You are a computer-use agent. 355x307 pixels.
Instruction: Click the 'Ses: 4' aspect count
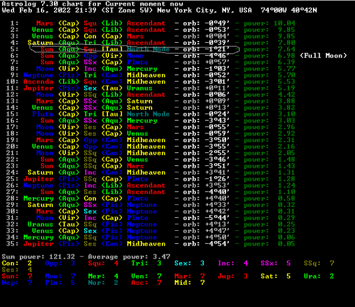(x=16, y=270)
